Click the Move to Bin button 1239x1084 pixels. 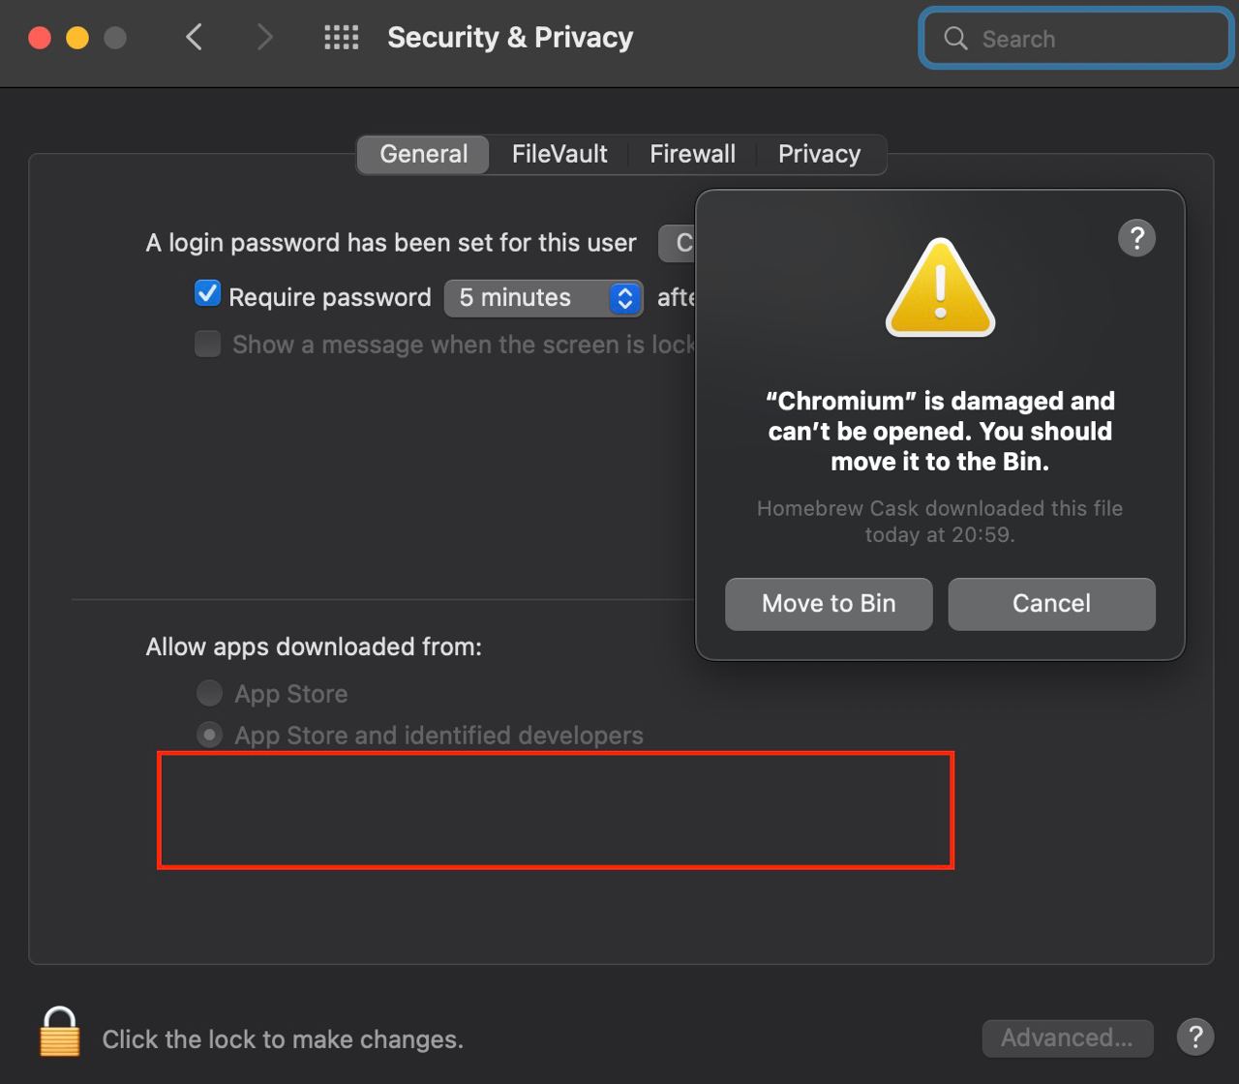[x=829, y=604]
